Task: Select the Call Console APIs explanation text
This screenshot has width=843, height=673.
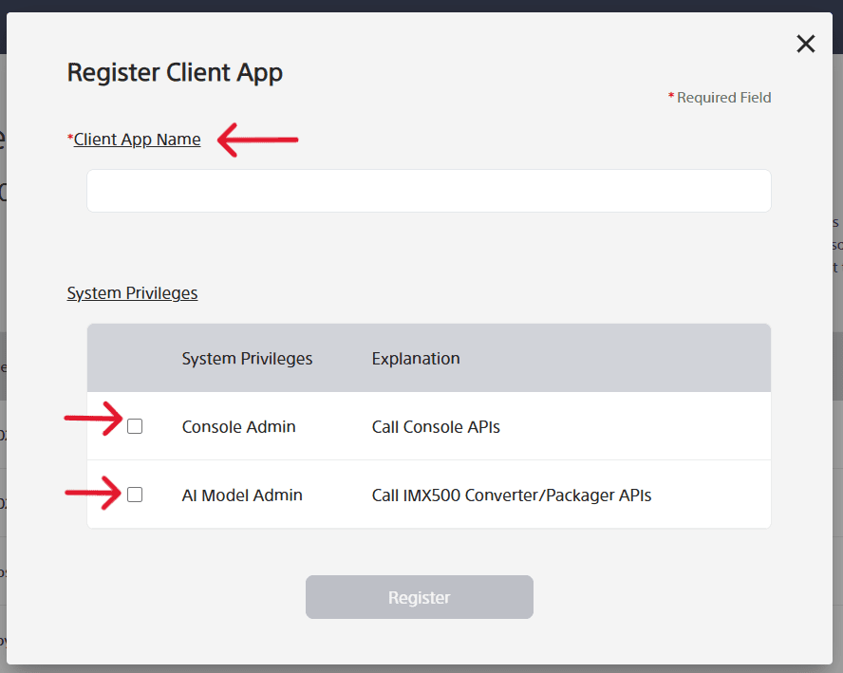Action: (x=436, y=426)
